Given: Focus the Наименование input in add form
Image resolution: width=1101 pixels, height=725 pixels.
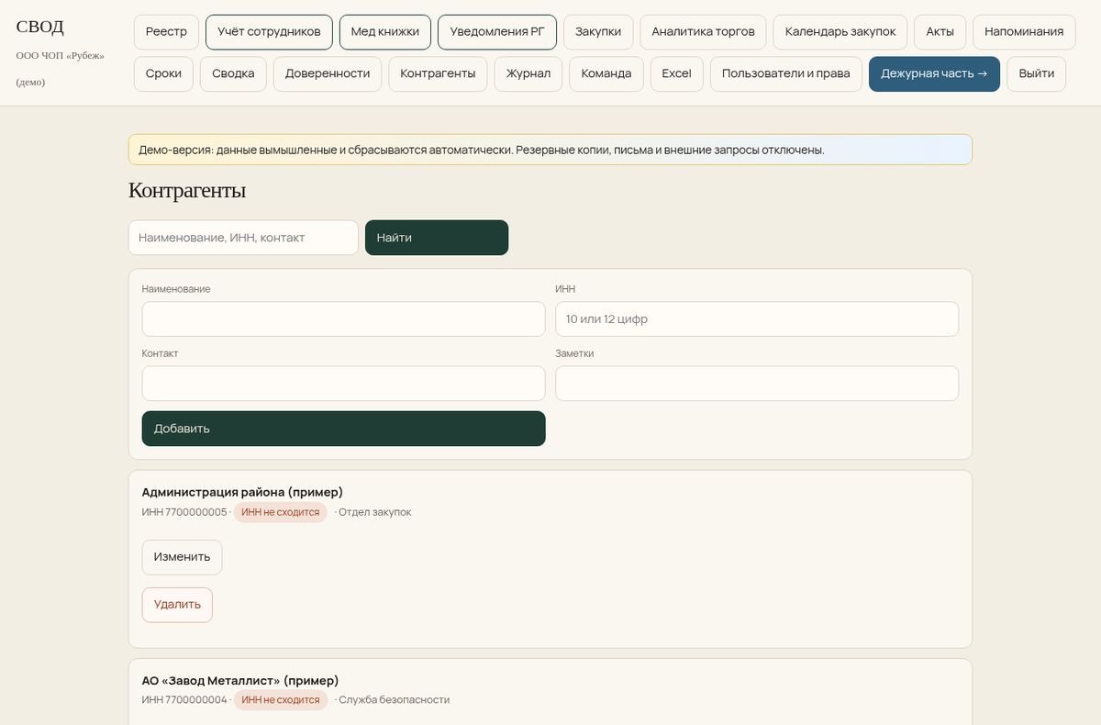Looking at the screenshot, I should pos(344,319).
